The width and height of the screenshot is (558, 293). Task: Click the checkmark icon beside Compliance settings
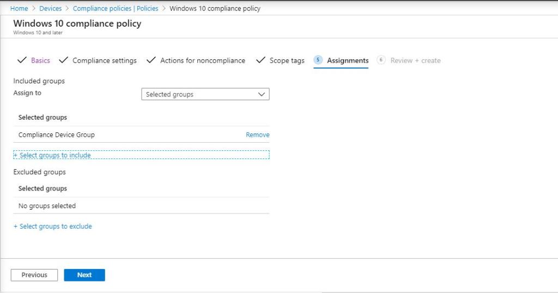[x=63, y=60]
